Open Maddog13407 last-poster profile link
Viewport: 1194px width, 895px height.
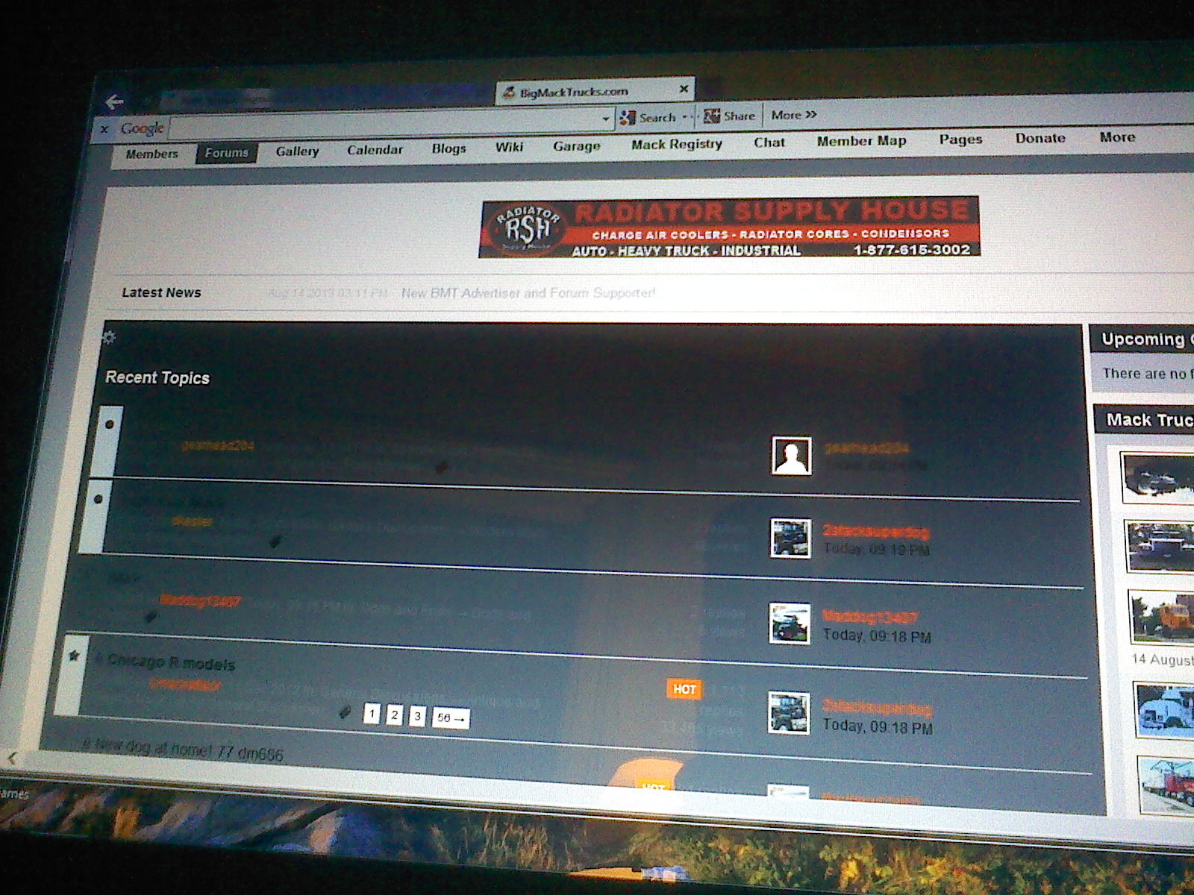point(869,617)
